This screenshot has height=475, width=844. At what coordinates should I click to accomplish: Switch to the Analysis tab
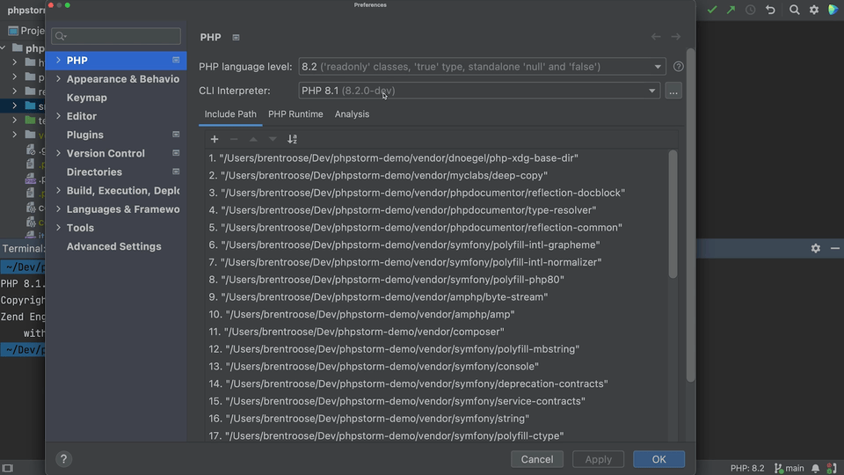tap(352, 114)
